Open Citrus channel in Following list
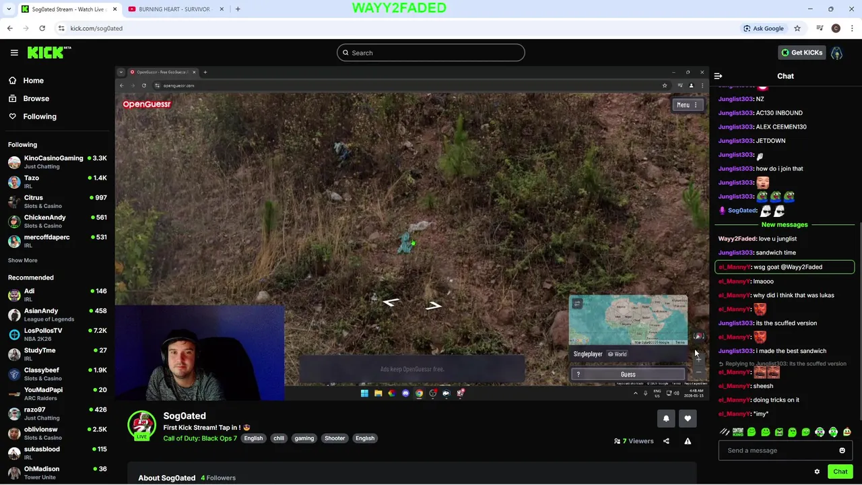The image size is (862, 485). coord(57,201)
